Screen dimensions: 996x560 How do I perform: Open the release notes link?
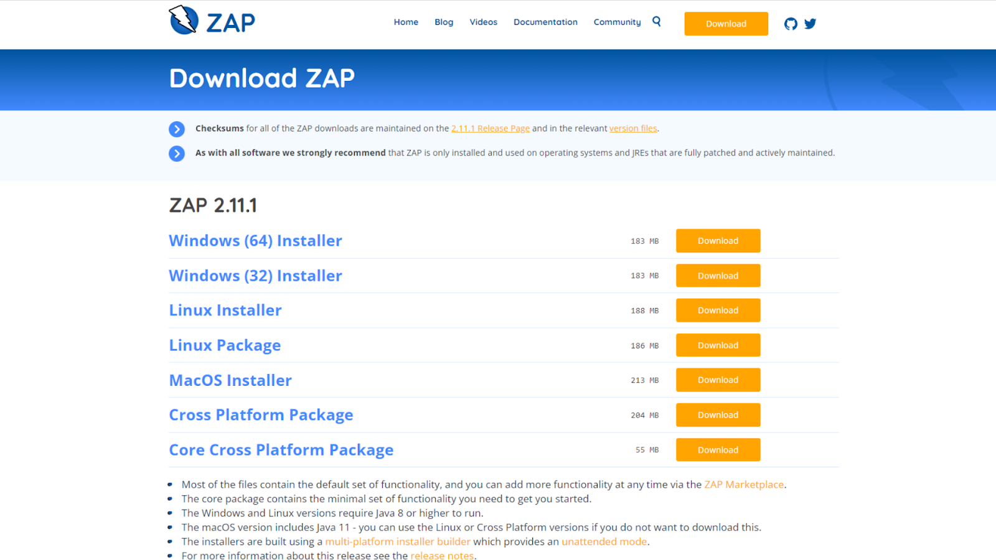click(442, 556)
